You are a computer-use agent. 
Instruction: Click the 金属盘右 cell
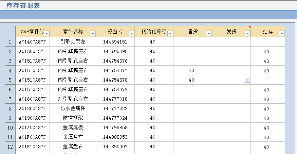pos(73,146)
